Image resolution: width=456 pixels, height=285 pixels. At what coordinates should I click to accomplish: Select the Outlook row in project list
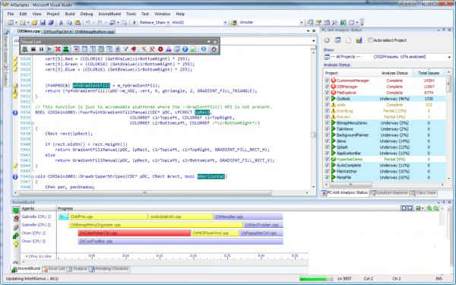[385, 99]
